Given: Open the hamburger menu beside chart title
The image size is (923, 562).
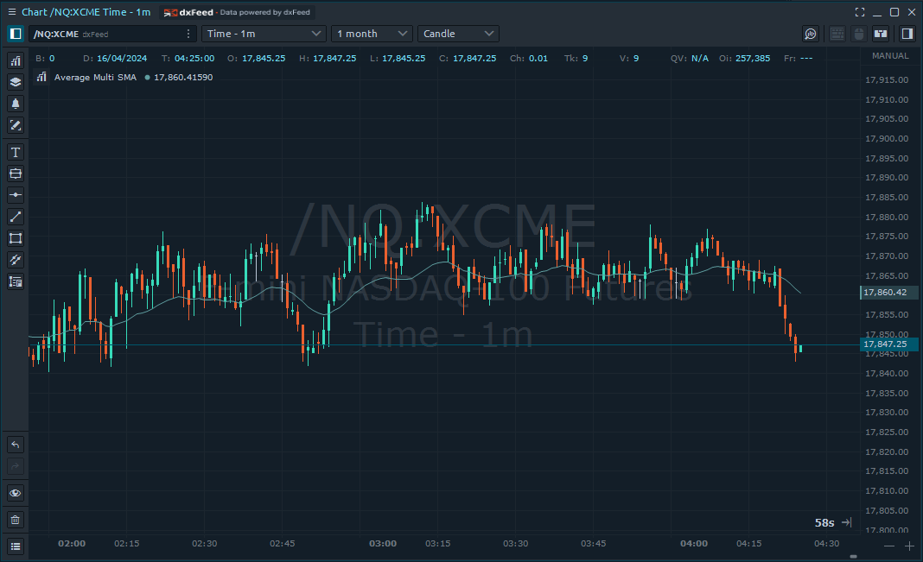Looking at the screenshot, I should click(x=11, y=12).
